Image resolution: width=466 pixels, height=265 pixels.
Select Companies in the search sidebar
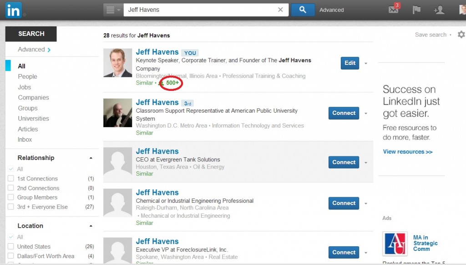pos(33,97)
